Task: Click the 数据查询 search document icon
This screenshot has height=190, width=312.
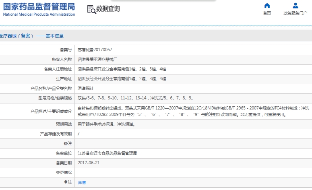Action: [91, 9]
